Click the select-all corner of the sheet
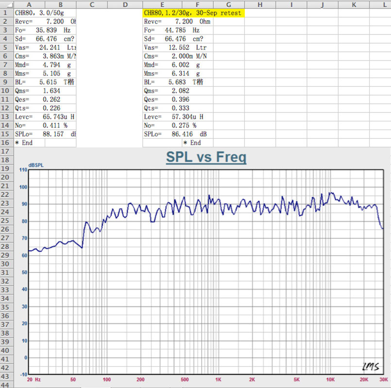The image size is (391, 388). 7,5
